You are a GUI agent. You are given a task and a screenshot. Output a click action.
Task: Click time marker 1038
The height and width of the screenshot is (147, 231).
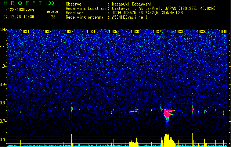tap(179, 31)
